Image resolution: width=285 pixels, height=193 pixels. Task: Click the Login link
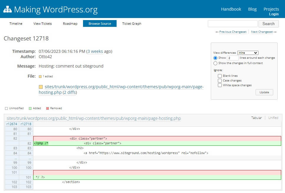point(274,14)
